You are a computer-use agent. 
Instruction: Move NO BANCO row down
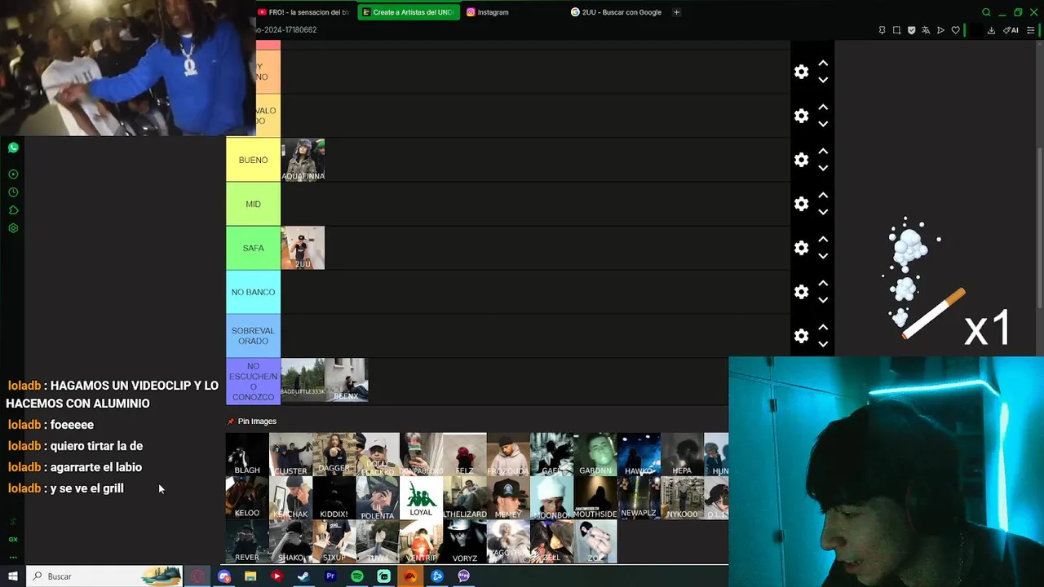(x=823, y=300)
